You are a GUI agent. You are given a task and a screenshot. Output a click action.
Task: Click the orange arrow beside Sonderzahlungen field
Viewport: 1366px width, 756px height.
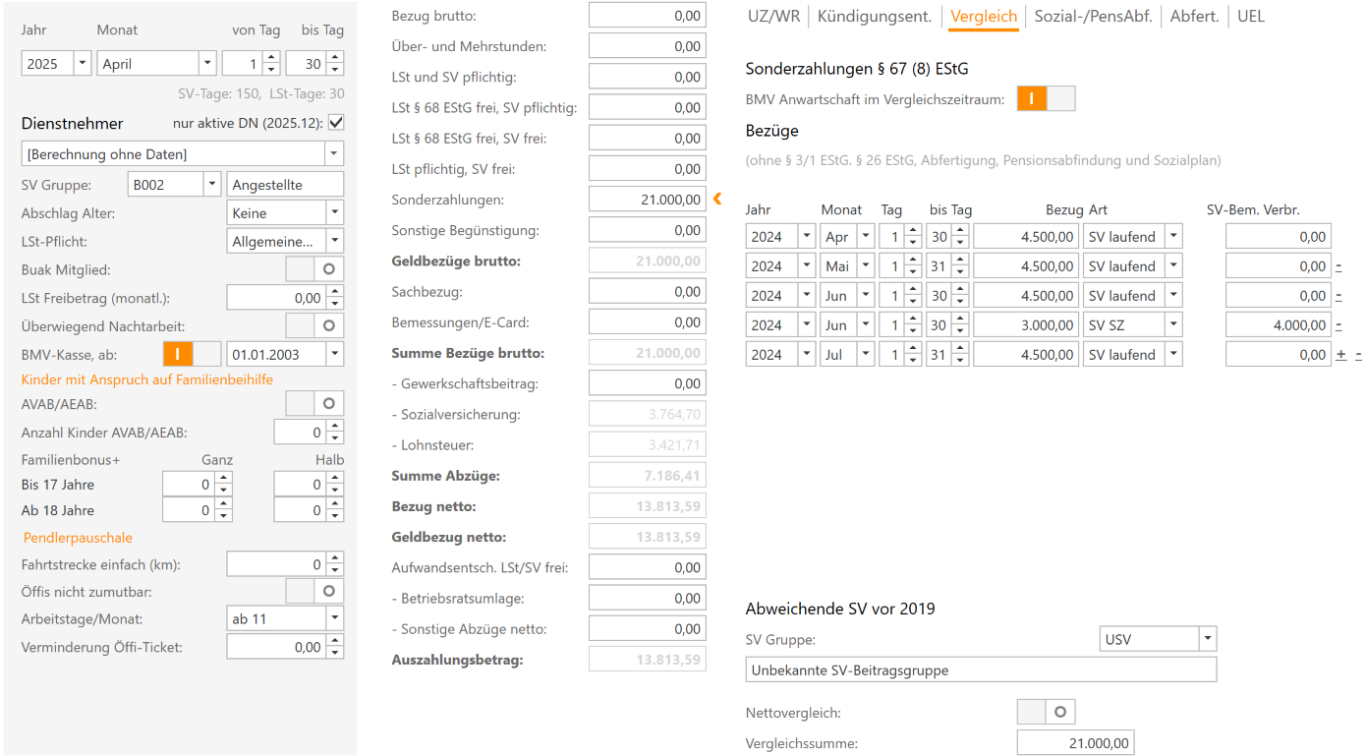coord(717,200)
